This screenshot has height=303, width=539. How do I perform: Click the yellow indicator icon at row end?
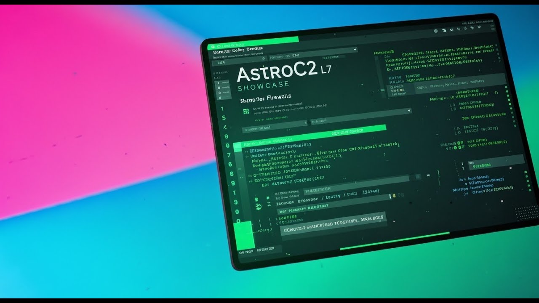click(x=394, y=196)
